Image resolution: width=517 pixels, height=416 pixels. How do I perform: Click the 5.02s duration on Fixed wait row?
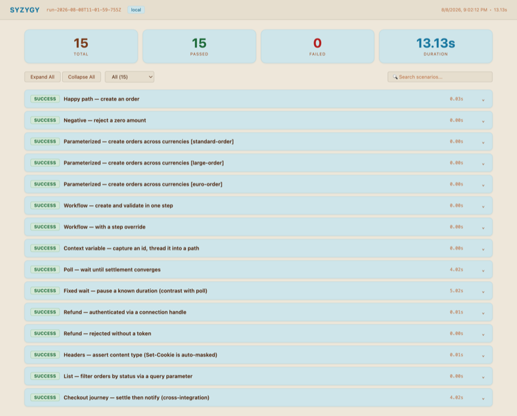[456, 291]
